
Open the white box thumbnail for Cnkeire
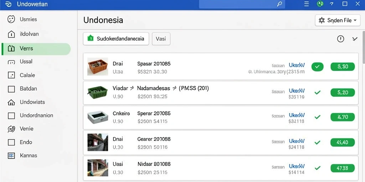[98, 117]
